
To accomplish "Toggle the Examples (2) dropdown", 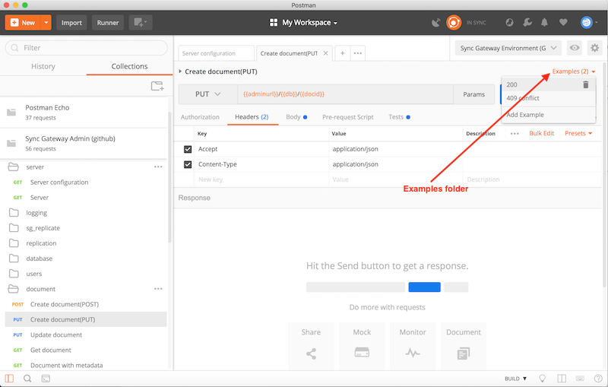I will 574,71.
